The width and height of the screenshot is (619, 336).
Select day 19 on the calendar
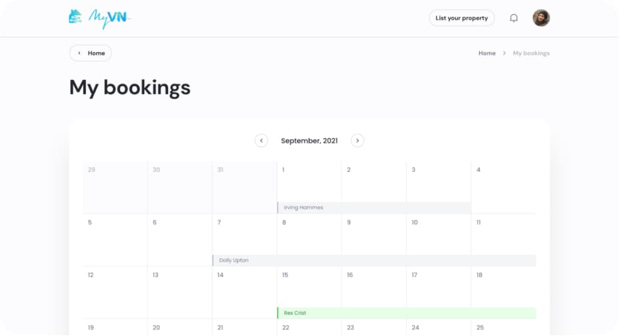point(115,327)
